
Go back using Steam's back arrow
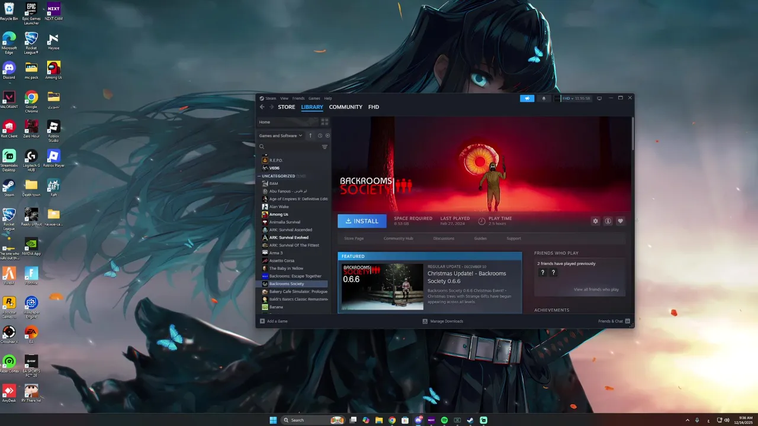pos(262,107)
